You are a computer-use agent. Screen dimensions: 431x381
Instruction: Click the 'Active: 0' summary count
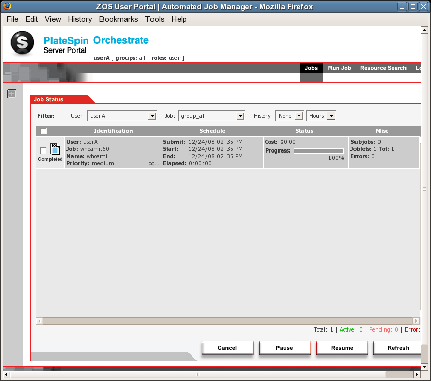(351, 329)
